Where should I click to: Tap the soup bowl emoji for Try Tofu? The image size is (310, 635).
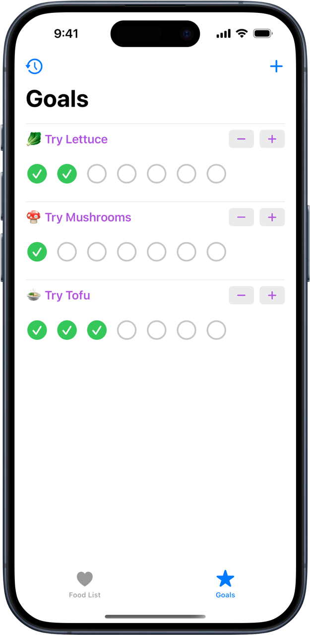coord(33,295)
